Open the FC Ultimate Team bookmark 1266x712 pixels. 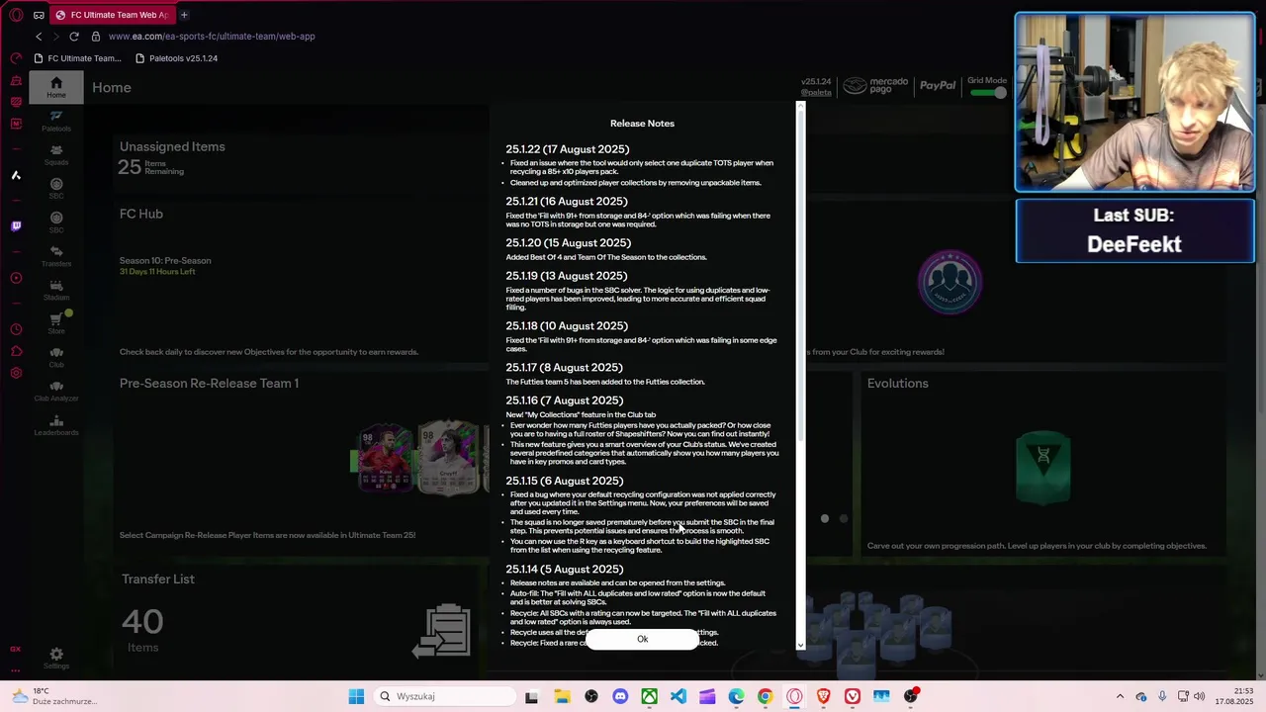pyautogui.click(x=78, y=58)
